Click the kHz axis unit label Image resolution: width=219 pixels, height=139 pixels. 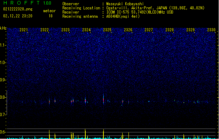click(3, 28)
